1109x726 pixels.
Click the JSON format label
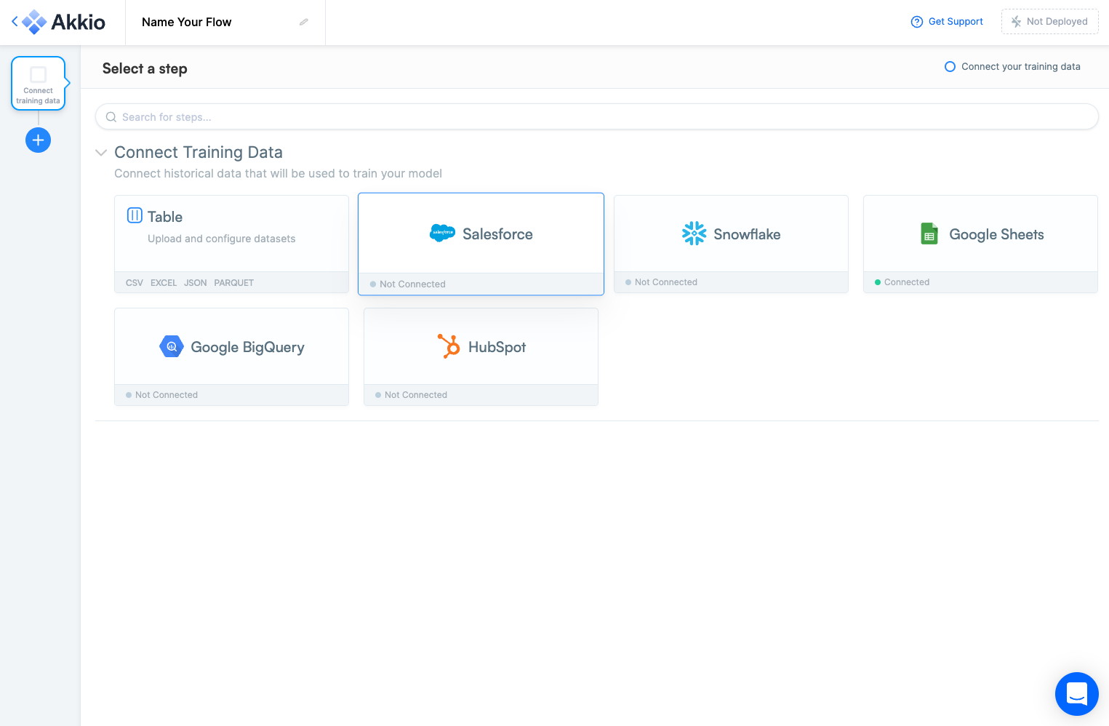[196, 283]
